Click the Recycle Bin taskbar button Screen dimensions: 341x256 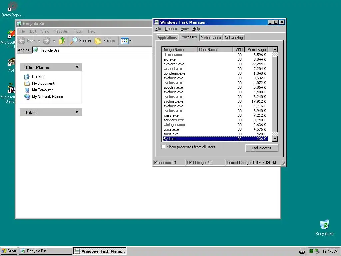coord(45,251)
